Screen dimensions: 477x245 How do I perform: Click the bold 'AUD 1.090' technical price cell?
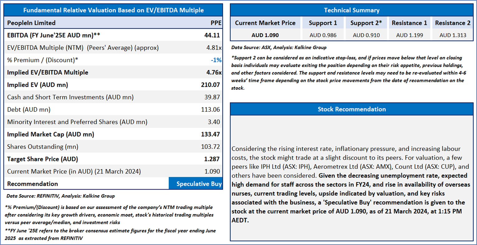[x=265, y=35]
